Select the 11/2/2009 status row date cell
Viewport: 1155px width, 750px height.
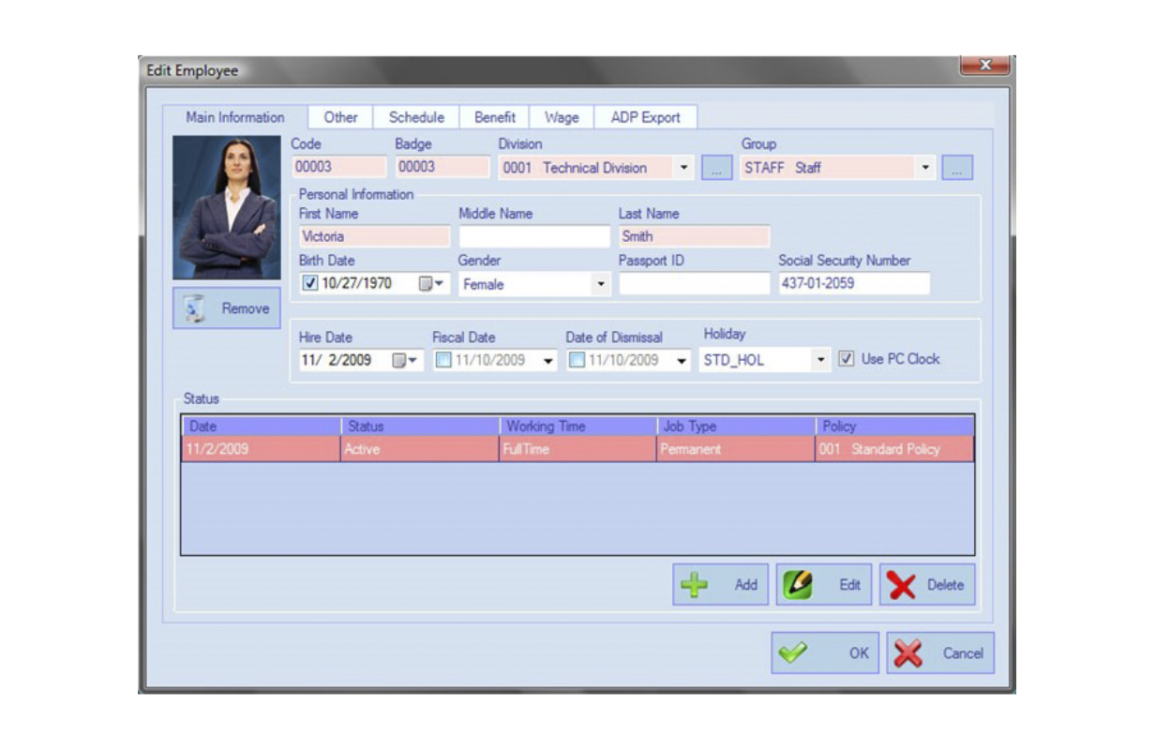click(262, 449)
